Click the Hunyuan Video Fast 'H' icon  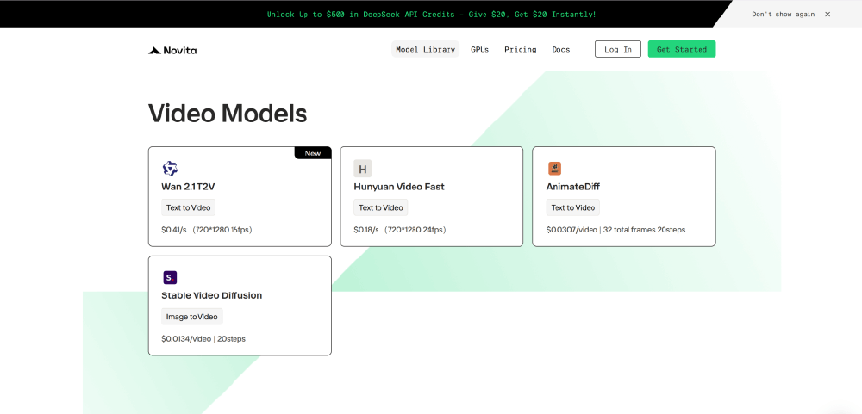pyautogui.click(x=362, y=169)
